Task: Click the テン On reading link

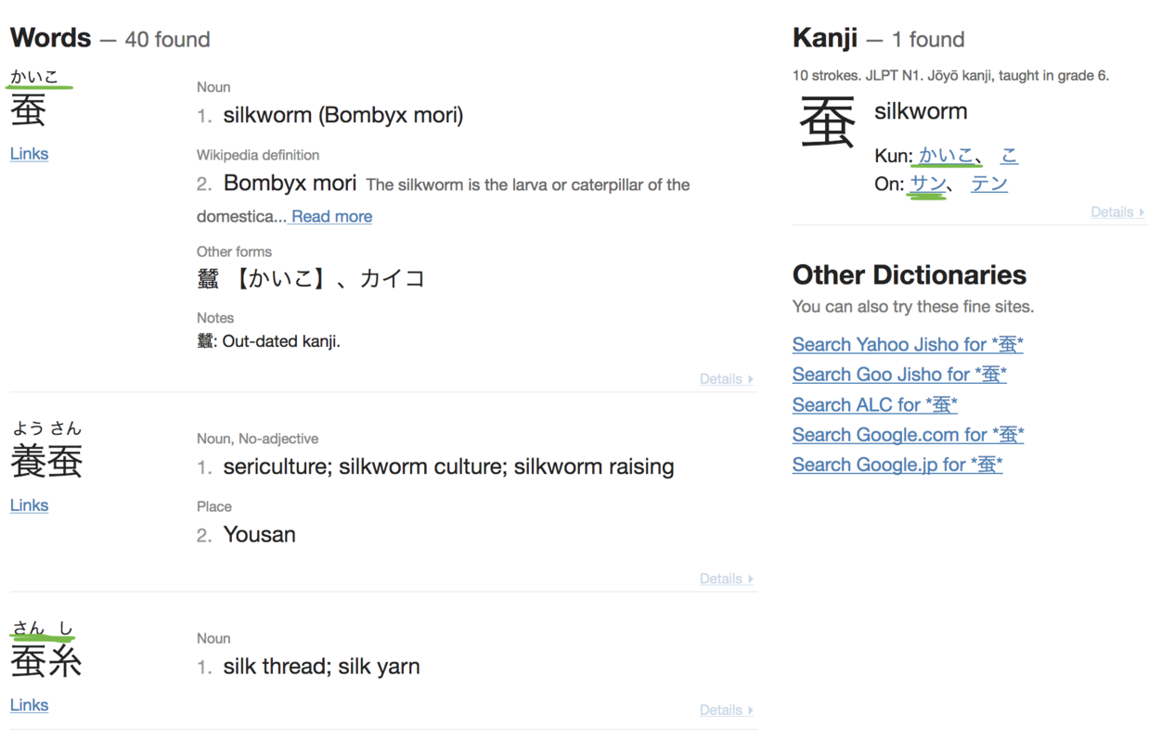Action: tap(989, 184)
